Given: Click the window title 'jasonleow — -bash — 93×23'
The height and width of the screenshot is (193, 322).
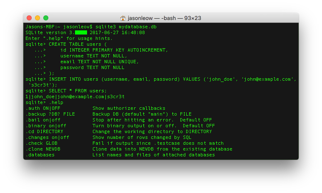Looking at the screenshot, I should pyautogui.click(x=164, y=18).
